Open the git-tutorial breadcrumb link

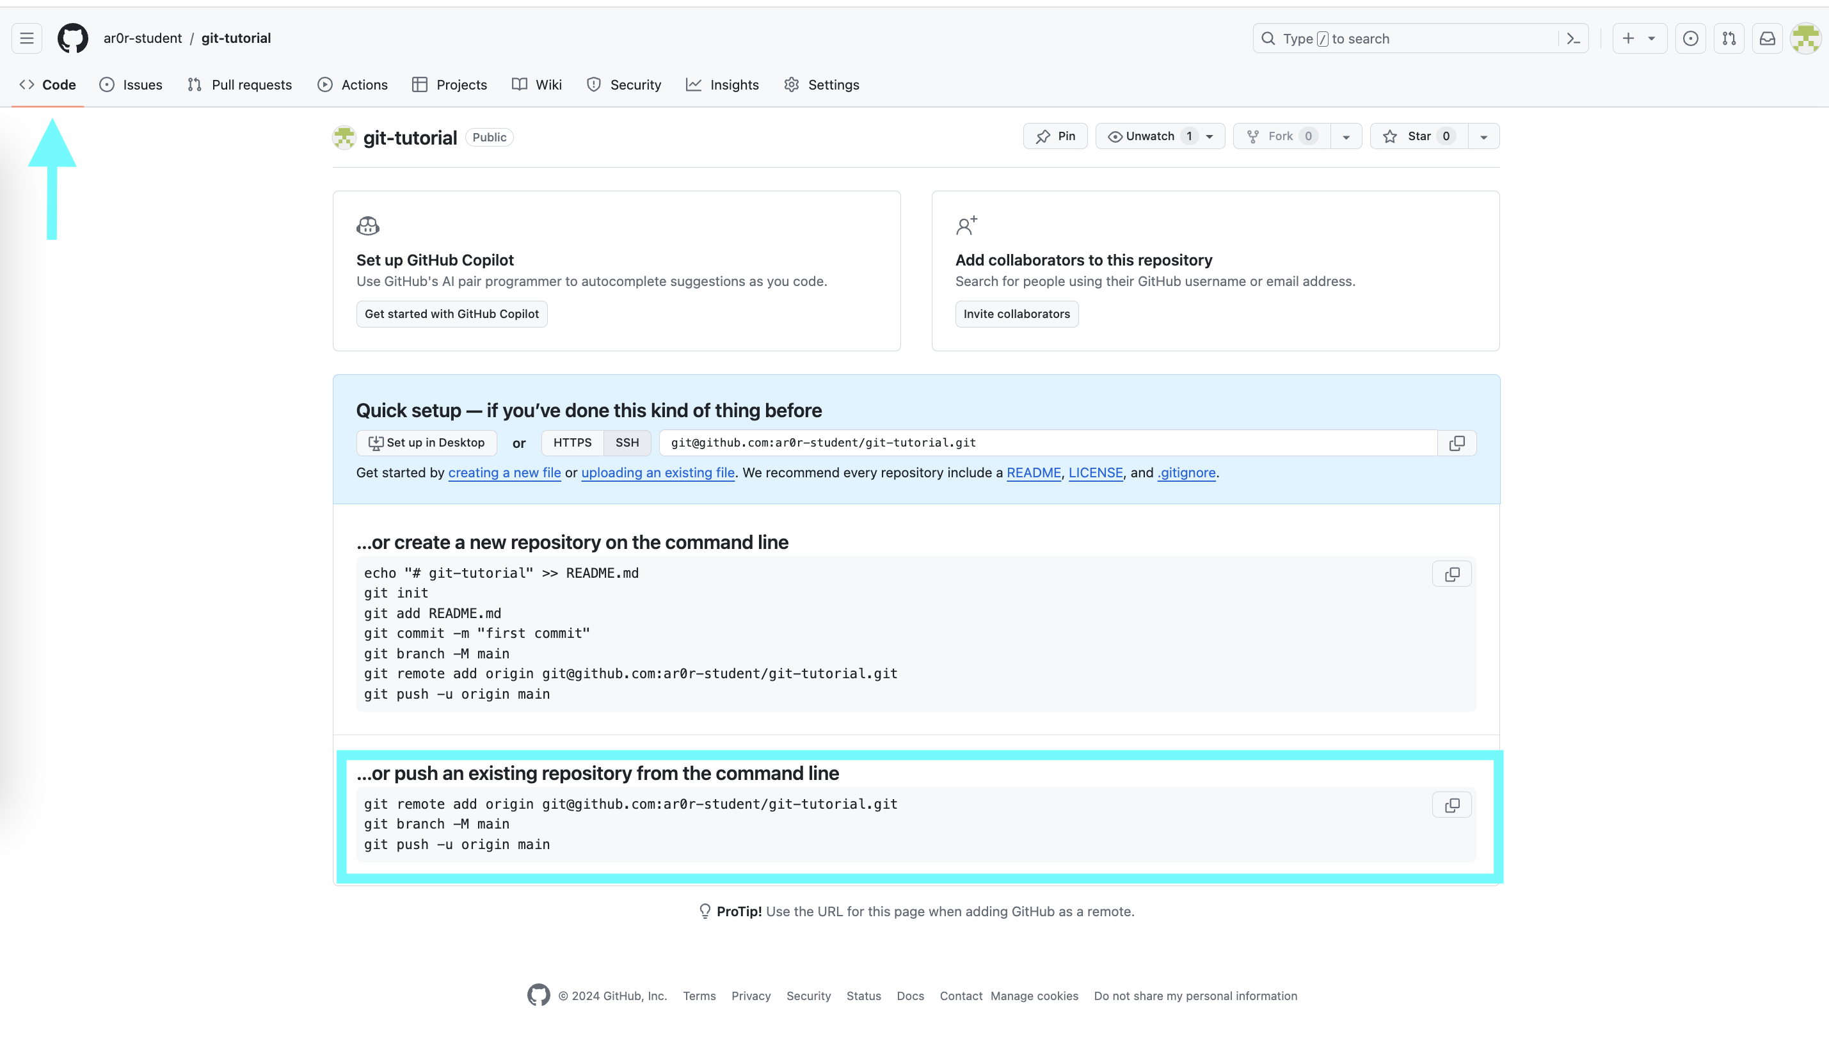pos(236,38)
